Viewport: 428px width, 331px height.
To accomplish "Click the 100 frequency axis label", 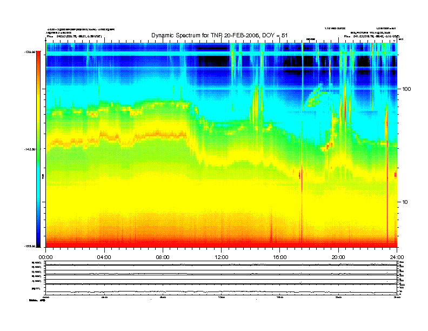I will tap(406, 89).
